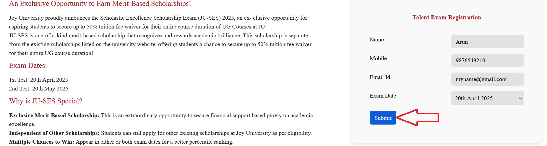The width and height of the screenshot is (547, 146).
Task: Click the Email Id field label
Action: [x=380, y=77]
